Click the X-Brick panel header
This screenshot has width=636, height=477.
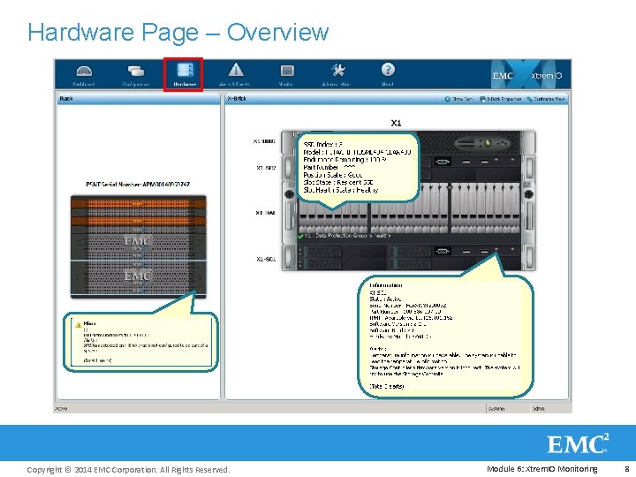[397, 99]
